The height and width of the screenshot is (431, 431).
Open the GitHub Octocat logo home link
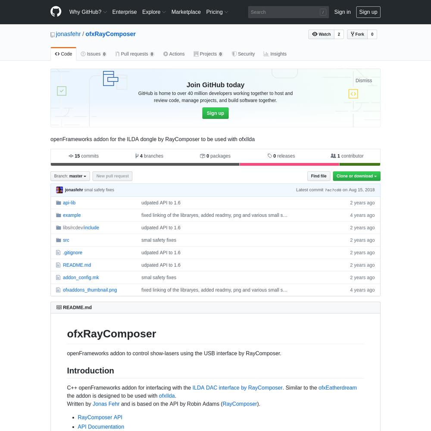pos(56,12)
